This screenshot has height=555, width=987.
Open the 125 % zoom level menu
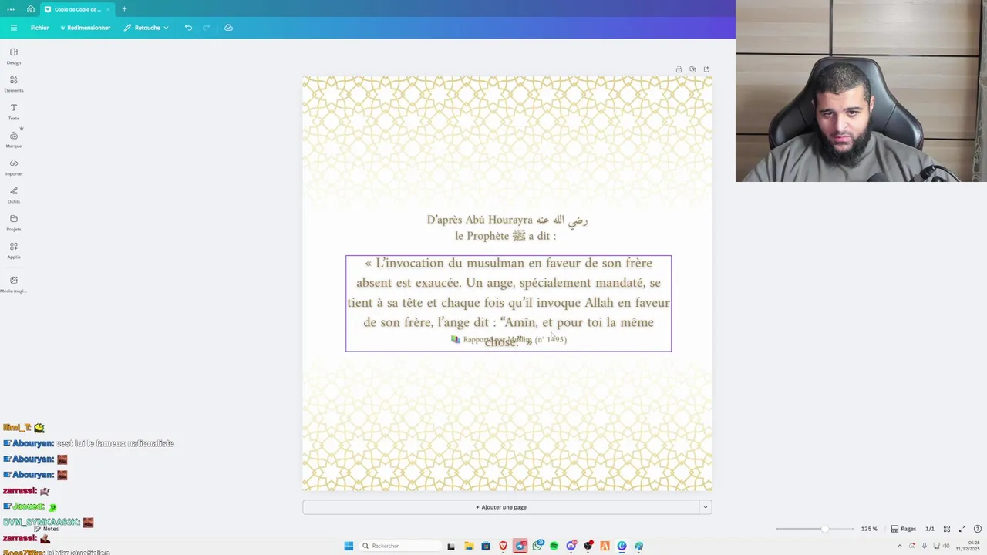(x=869, y=529)
